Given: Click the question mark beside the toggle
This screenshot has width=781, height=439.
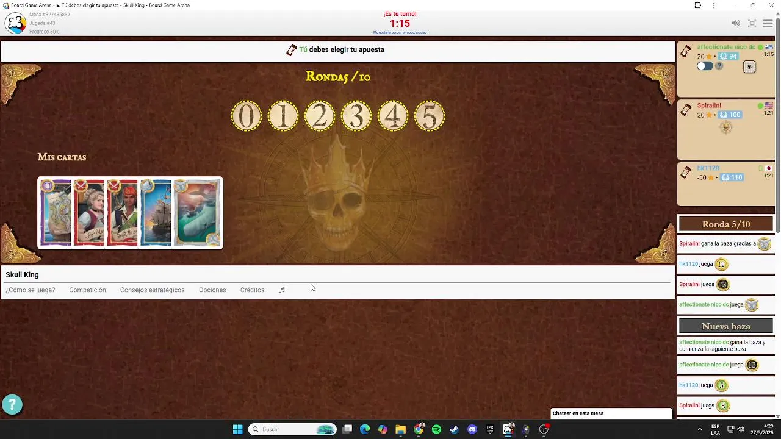Looking at the screenshot, I should tap(719, 66).
